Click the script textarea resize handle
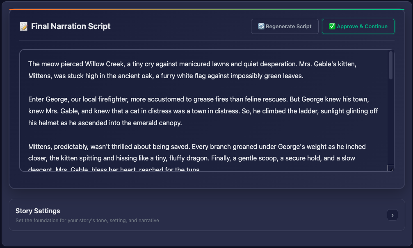The height and width of the screenshot is (248, 413). click(x=390, y=168)
